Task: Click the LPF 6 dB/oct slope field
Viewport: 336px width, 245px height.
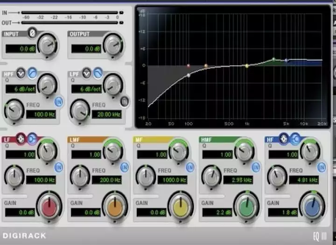Action: (86, 89)
